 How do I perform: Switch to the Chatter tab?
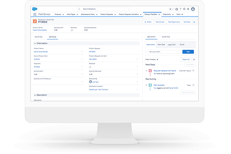coord(166,37)
